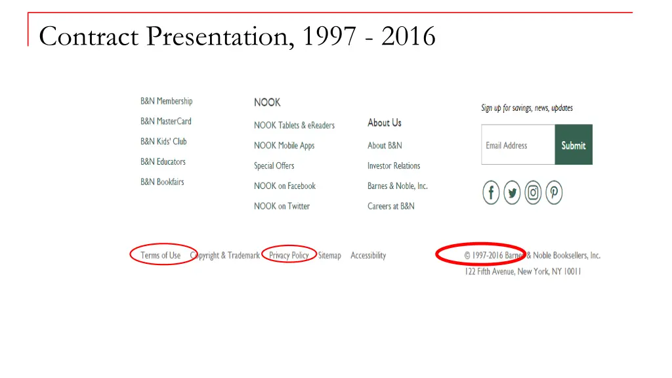This screenshot has width=672, height=378.
Task: Open About B&N link
Action: tap(385, 146)
